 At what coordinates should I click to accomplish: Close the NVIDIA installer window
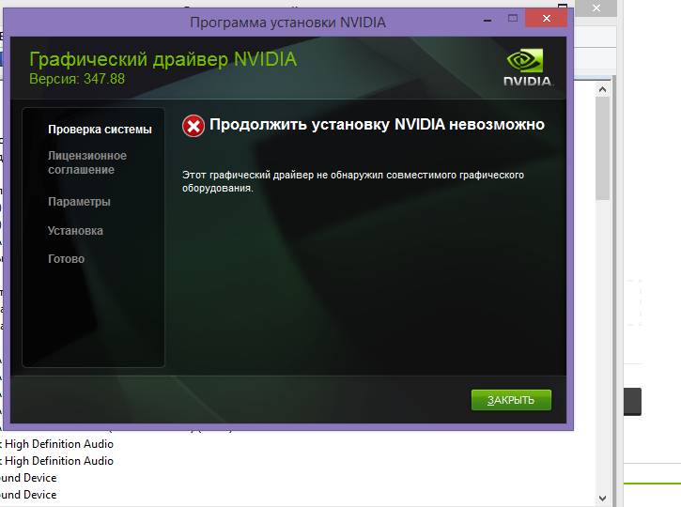pos(547,18)
